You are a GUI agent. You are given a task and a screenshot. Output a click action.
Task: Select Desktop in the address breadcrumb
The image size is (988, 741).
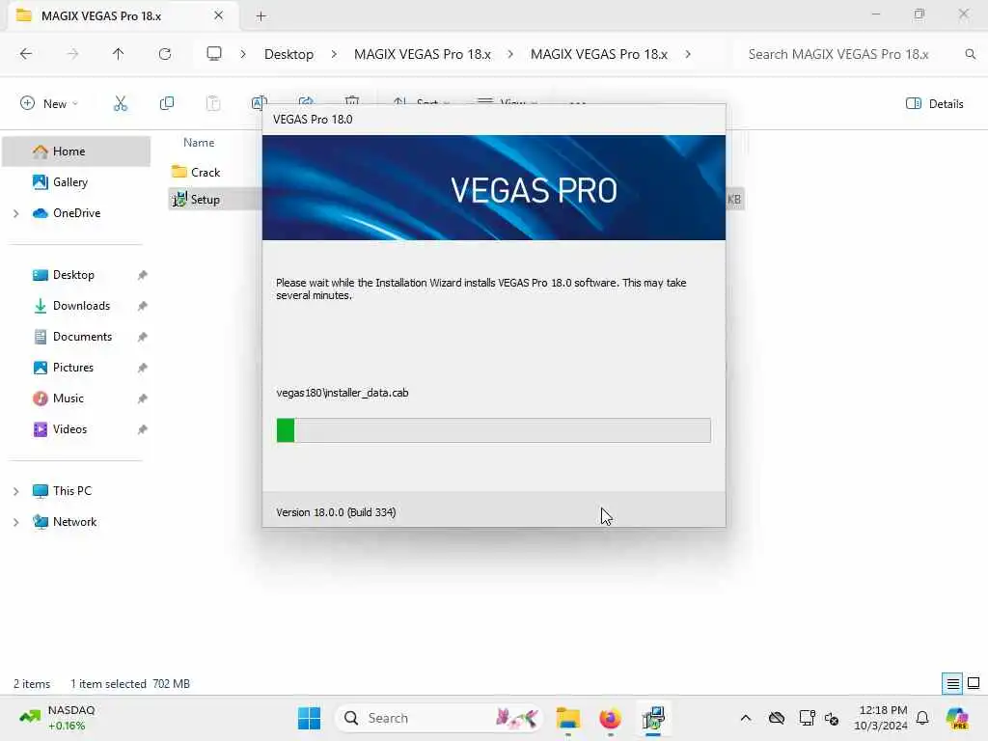(x=288, y=54)
